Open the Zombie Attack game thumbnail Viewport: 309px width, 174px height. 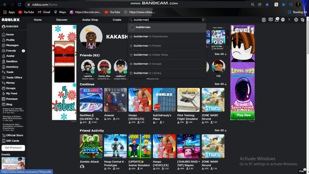tap(91, 146)
